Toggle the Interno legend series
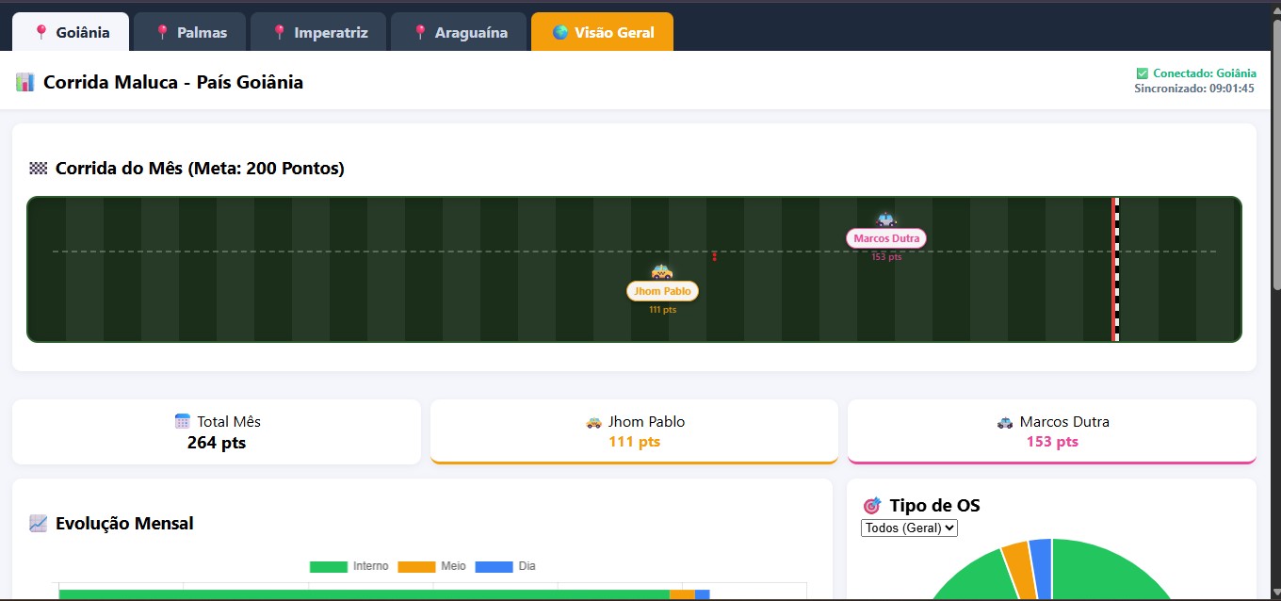The image size is (1281, 601). [x=349, y=566]
